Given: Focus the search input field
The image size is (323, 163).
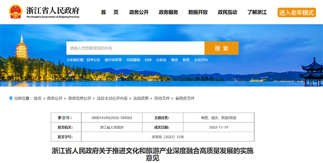Looking at the screenshot, I should tap(135, 48).
